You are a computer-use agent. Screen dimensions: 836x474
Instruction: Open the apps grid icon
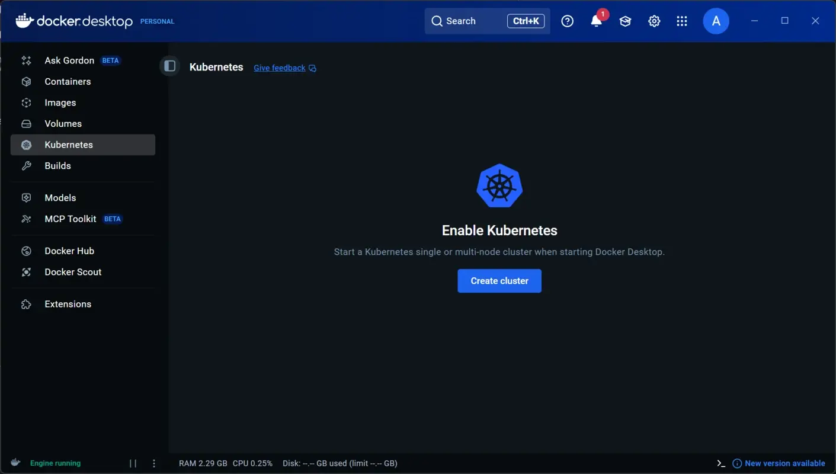coord(682,21)
